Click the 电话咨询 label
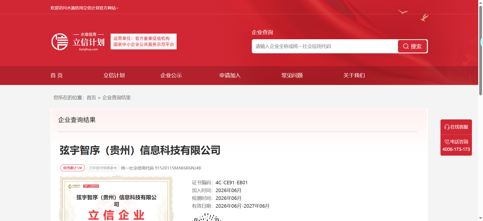483x221 pixels. 459,142
